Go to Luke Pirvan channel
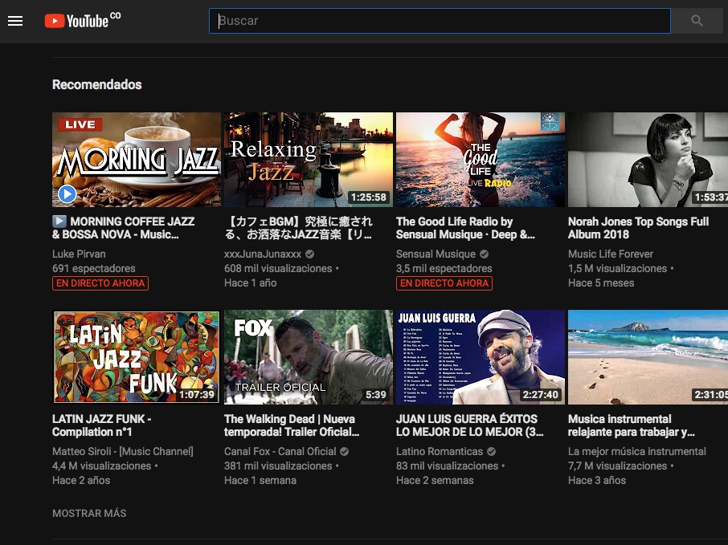This screenshot has width=728, height=545. tap(79, 254)
